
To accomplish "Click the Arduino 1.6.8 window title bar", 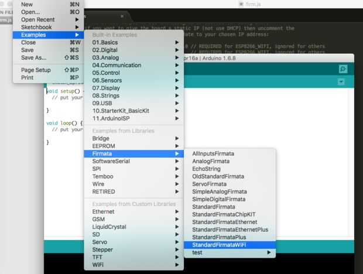I will click(x=269, y=58).
